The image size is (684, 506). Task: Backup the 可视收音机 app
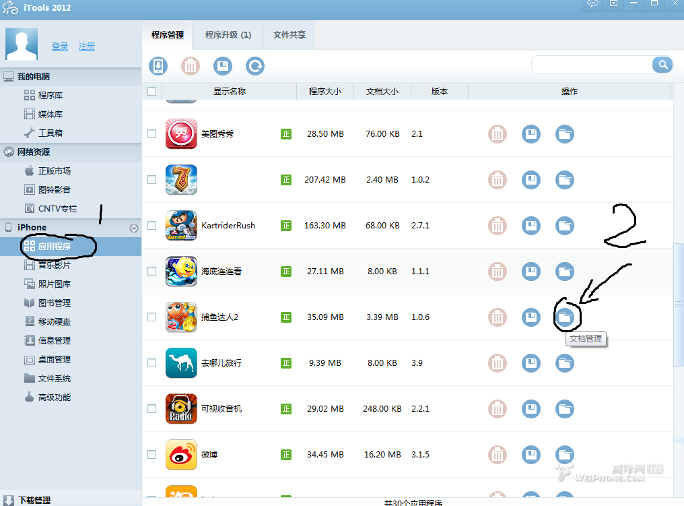point(531,409)
